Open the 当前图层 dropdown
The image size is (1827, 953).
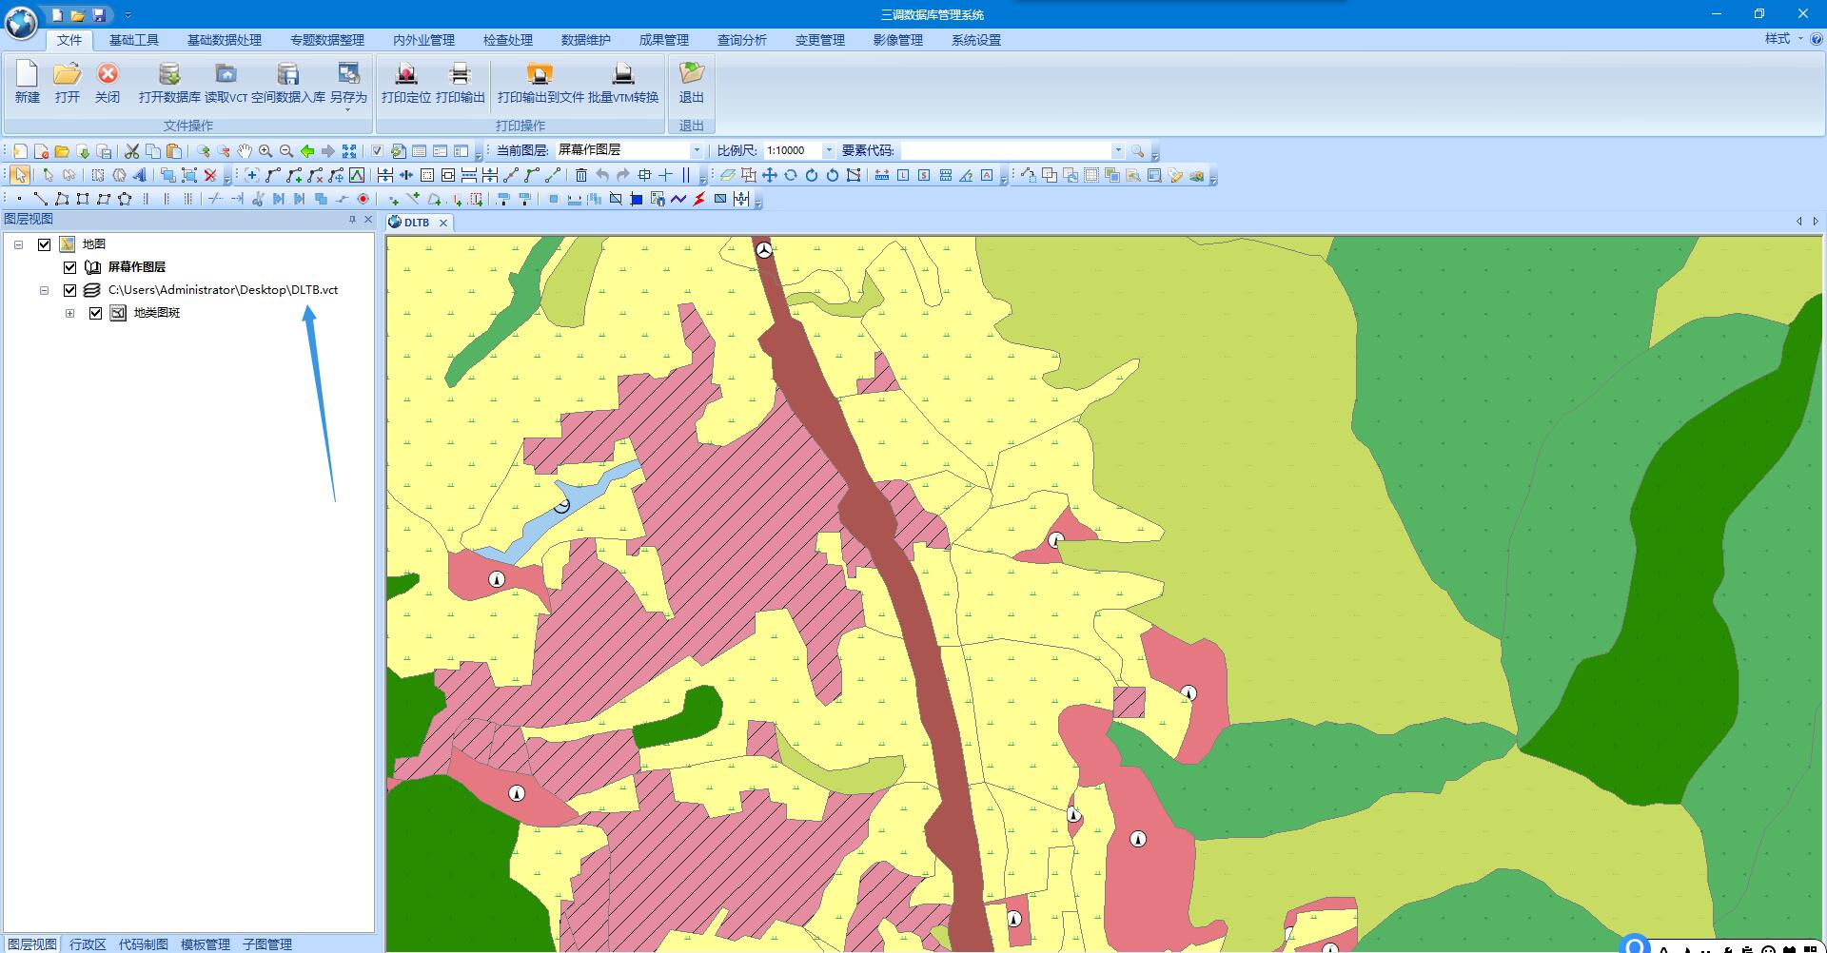pos(697,150)
